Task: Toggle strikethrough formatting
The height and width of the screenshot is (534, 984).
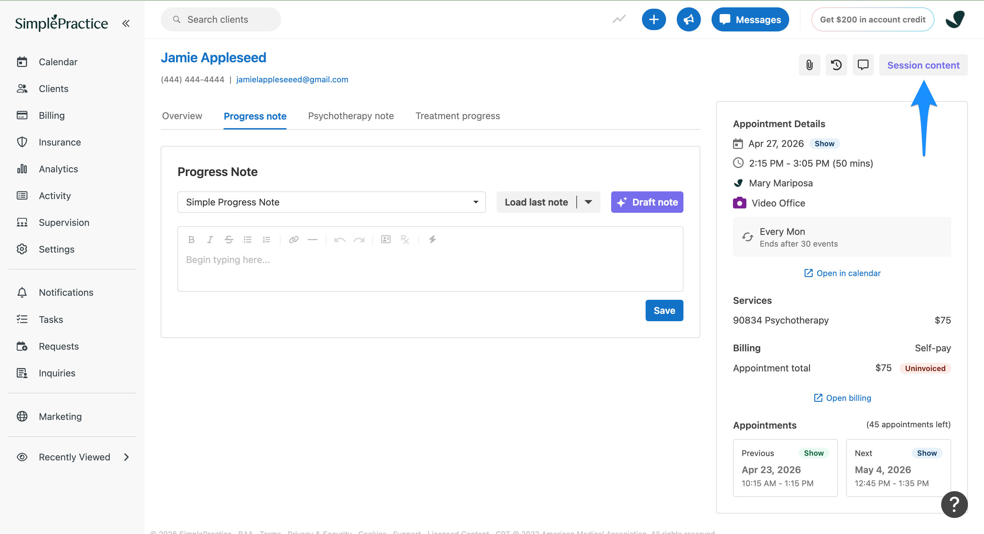Action: (229, 240)
